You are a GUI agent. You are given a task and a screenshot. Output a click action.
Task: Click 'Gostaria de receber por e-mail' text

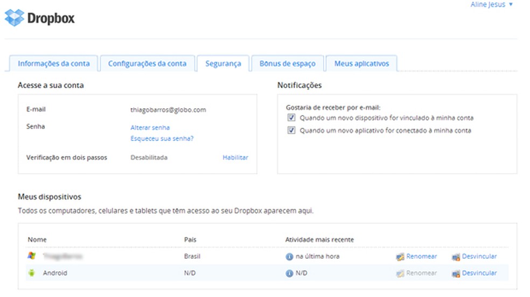(x=333, y=107)
